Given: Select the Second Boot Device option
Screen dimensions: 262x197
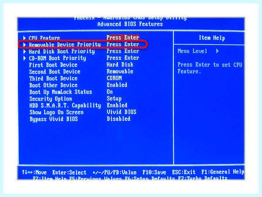Looking at the screenshot, I should point(55,72).
